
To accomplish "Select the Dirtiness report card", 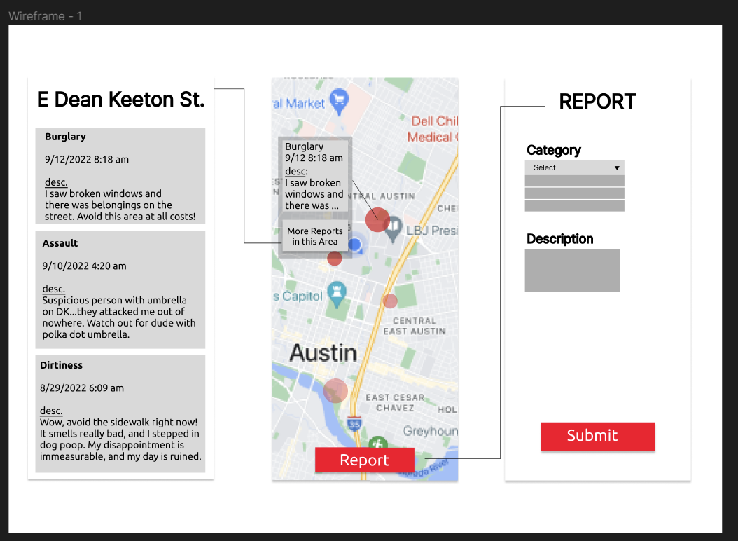I will pos(120,413).
